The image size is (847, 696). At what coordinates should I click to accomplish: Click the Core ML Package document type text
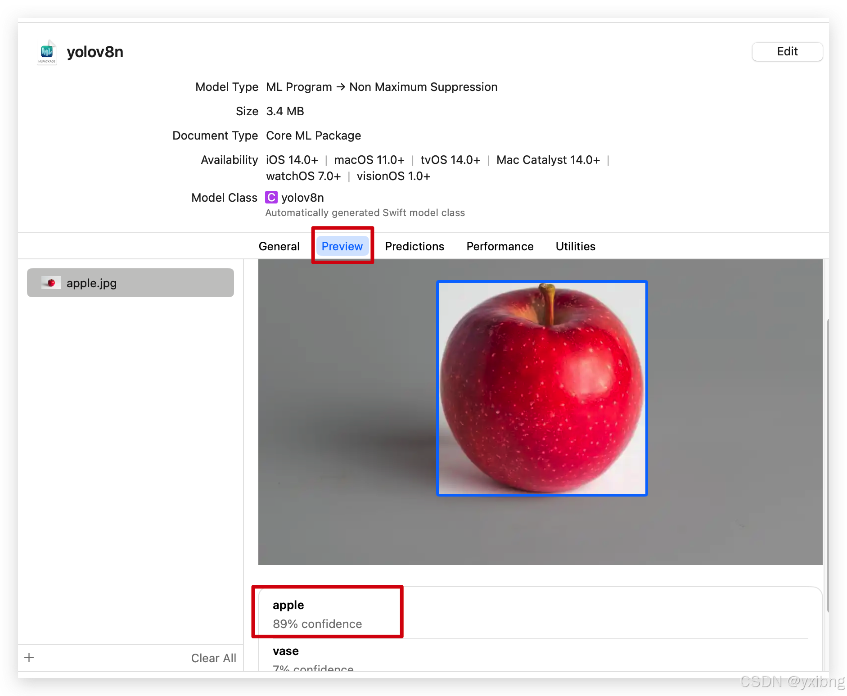(x=313, y=135)
